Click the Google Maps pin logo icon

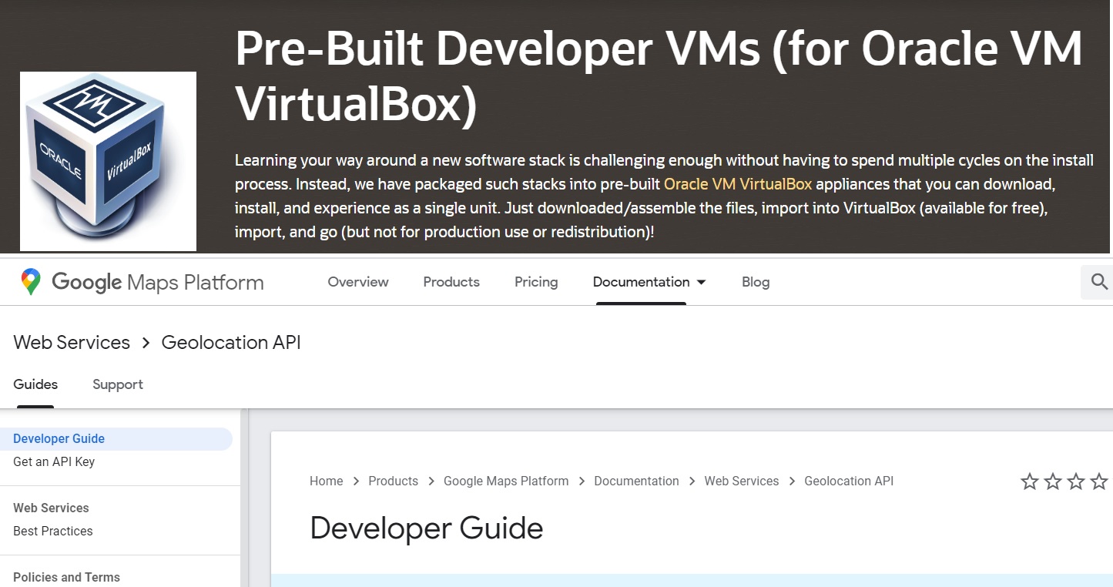31,282
